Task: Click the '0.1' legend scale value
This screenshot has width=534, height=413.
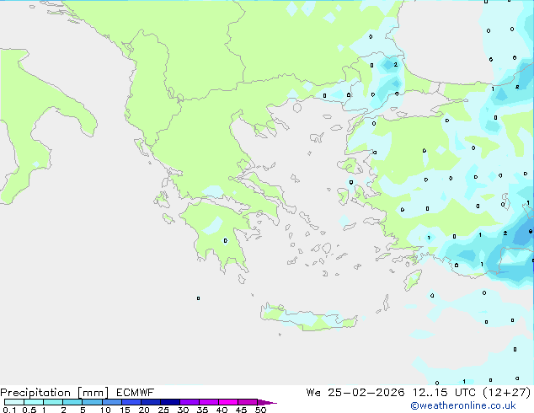Action: [9, 410]
